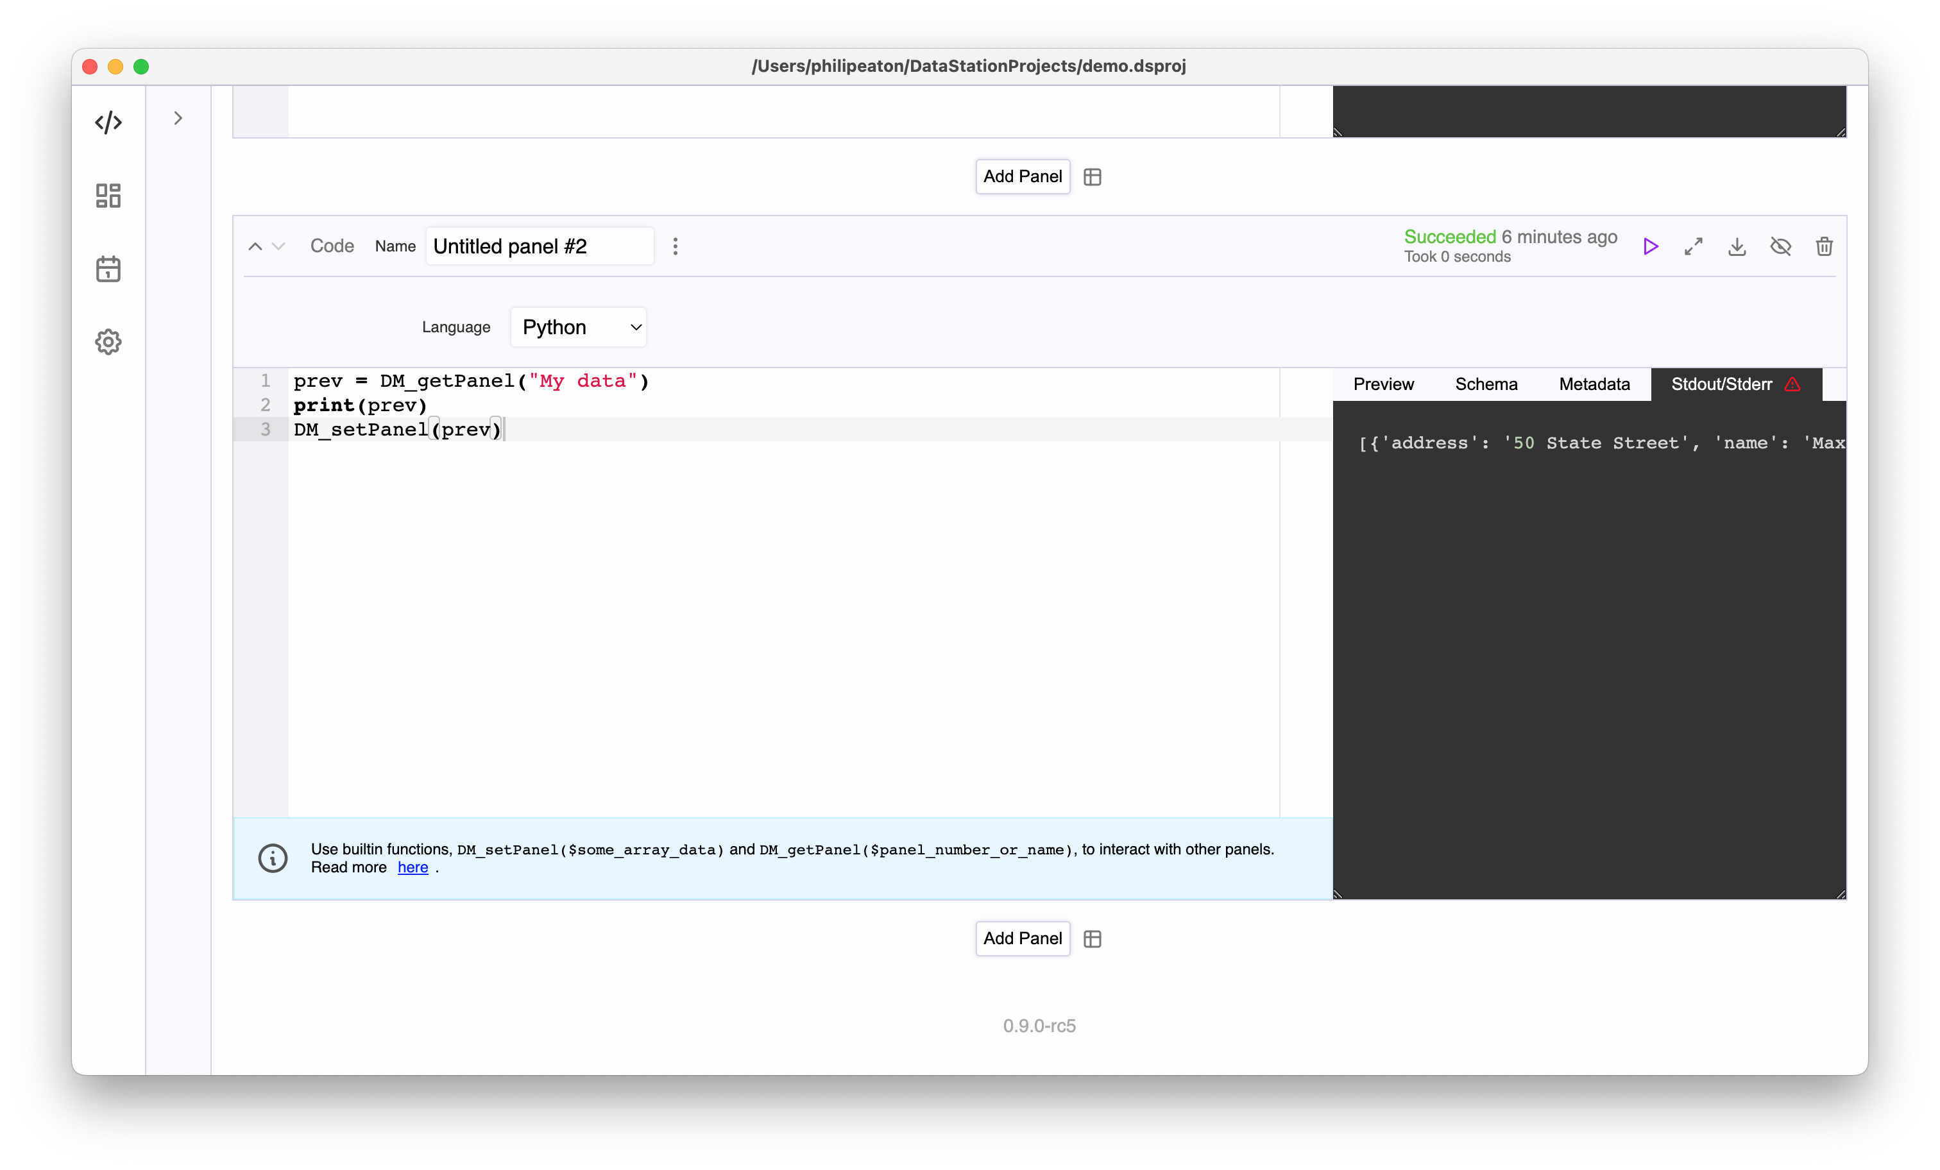Download results of Untitled panel #2
This screenshot has height=1170, width=1940.
[x=1737, y=246]
